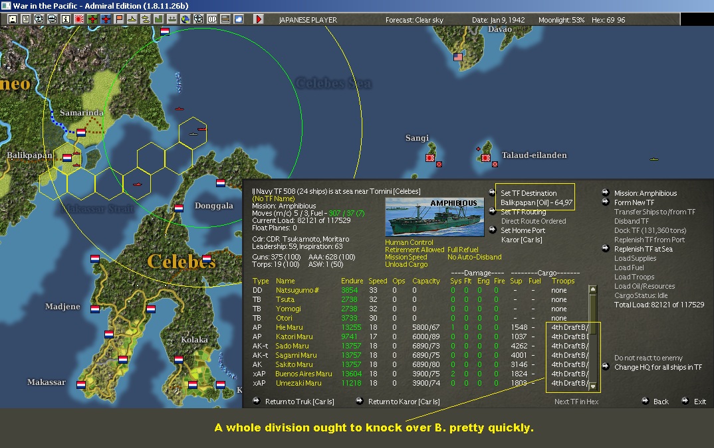
Task: Click the green terrain block toolbar icon
Action: (x=159, y=19)
